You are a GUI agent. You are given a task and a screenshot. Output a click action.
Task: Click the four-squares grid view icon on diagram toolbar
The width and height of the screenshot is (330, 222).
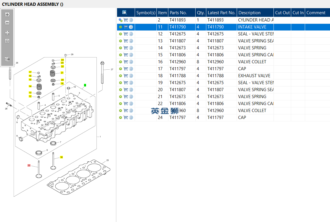point(7,33)
